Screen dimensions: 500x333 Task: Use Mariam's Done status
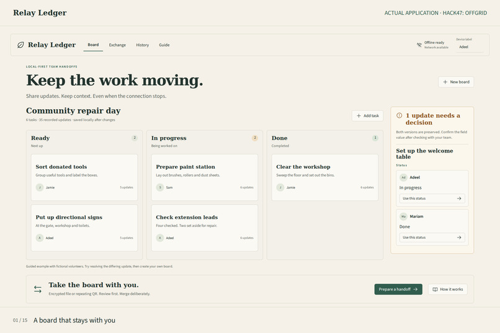click(x=432, y=238)
